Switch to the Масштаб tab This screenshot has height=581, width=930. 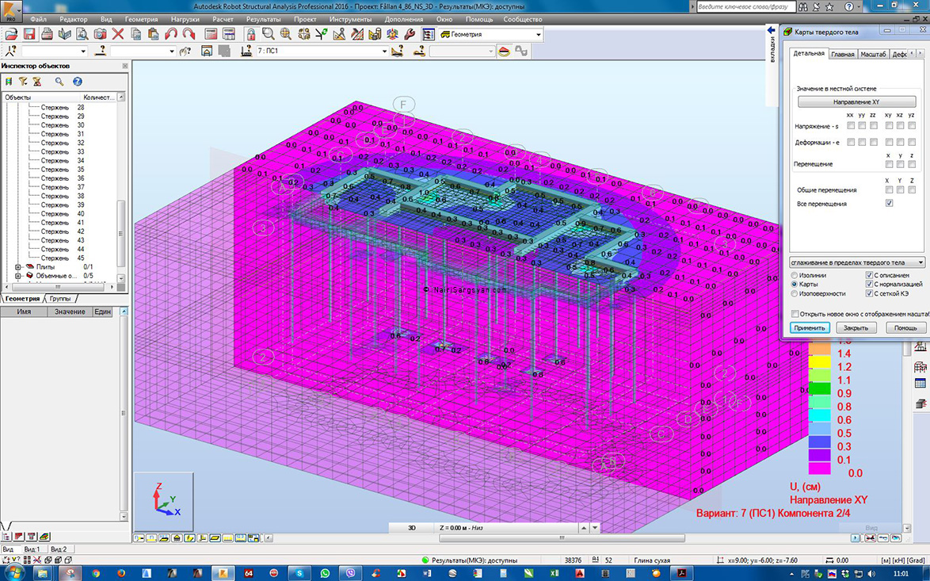[873, 54]
